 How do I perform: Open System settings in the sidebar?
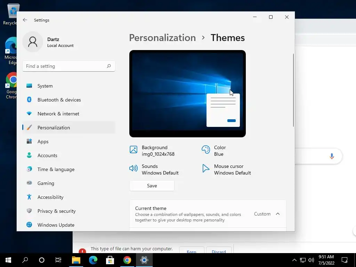(x=69, y=86)
